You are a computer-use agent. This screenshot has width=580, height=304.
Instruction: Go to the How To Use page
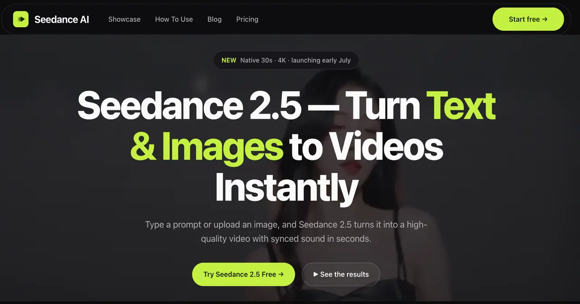point(174,19)
